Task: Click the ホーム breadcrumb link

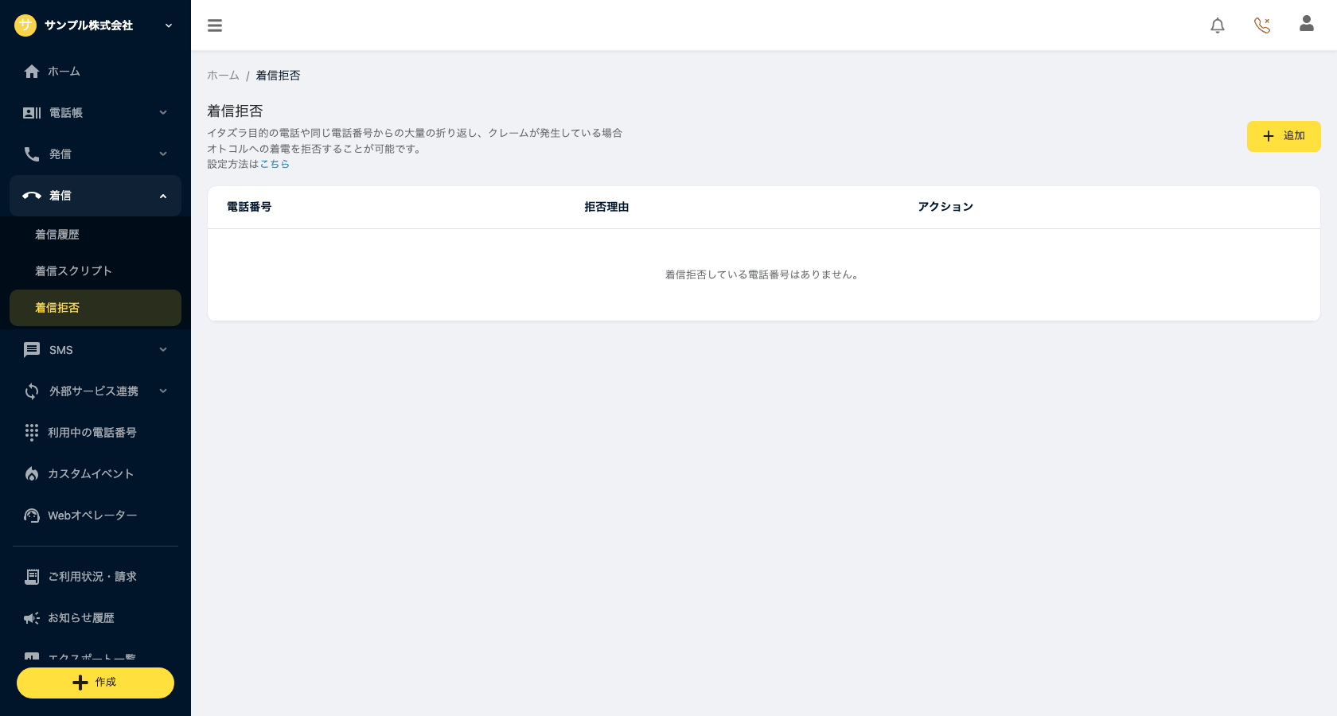Action: [x=223, y=76]
